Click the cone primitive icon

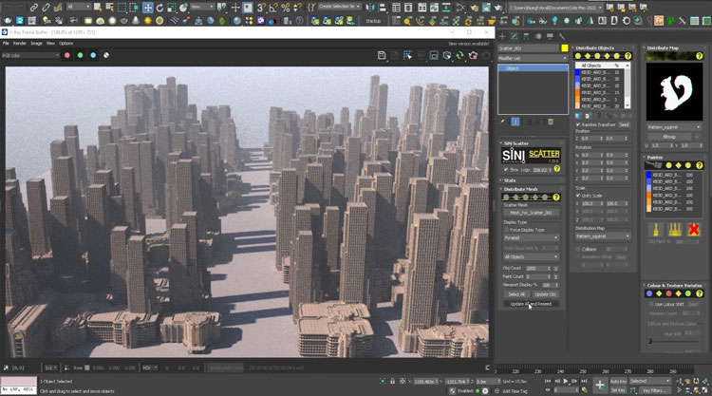(x=136, y=21)
